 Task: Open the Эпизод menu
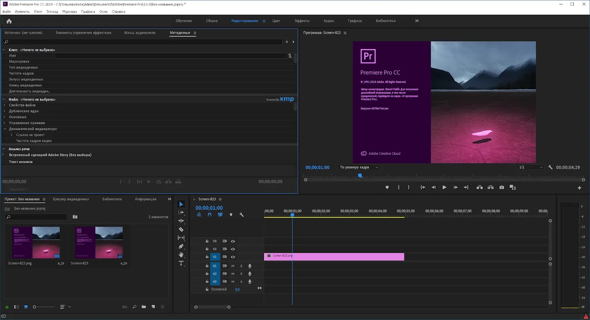click(52, 12)
